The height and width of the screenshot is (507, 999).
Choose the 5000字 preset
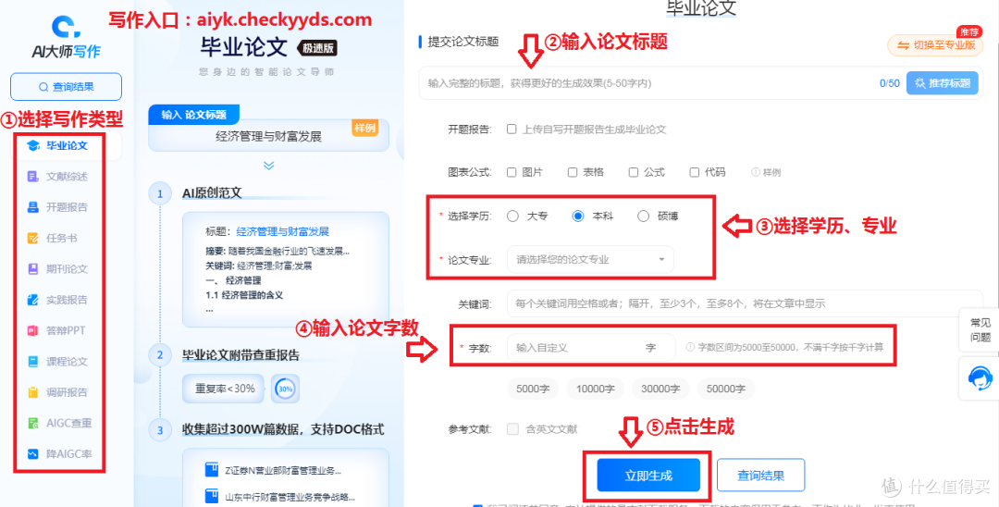pyautogui.click(x=533, y=389)
